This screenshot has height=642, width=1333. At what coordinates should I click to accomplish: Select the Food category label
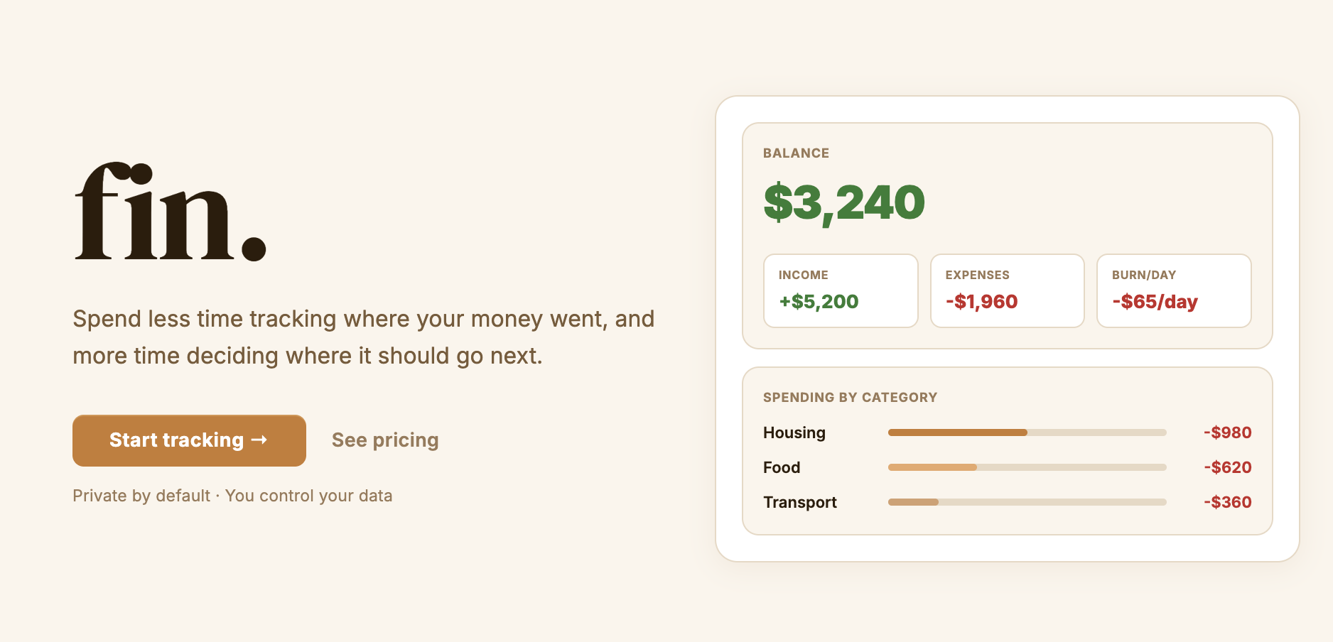click(782, 467)
